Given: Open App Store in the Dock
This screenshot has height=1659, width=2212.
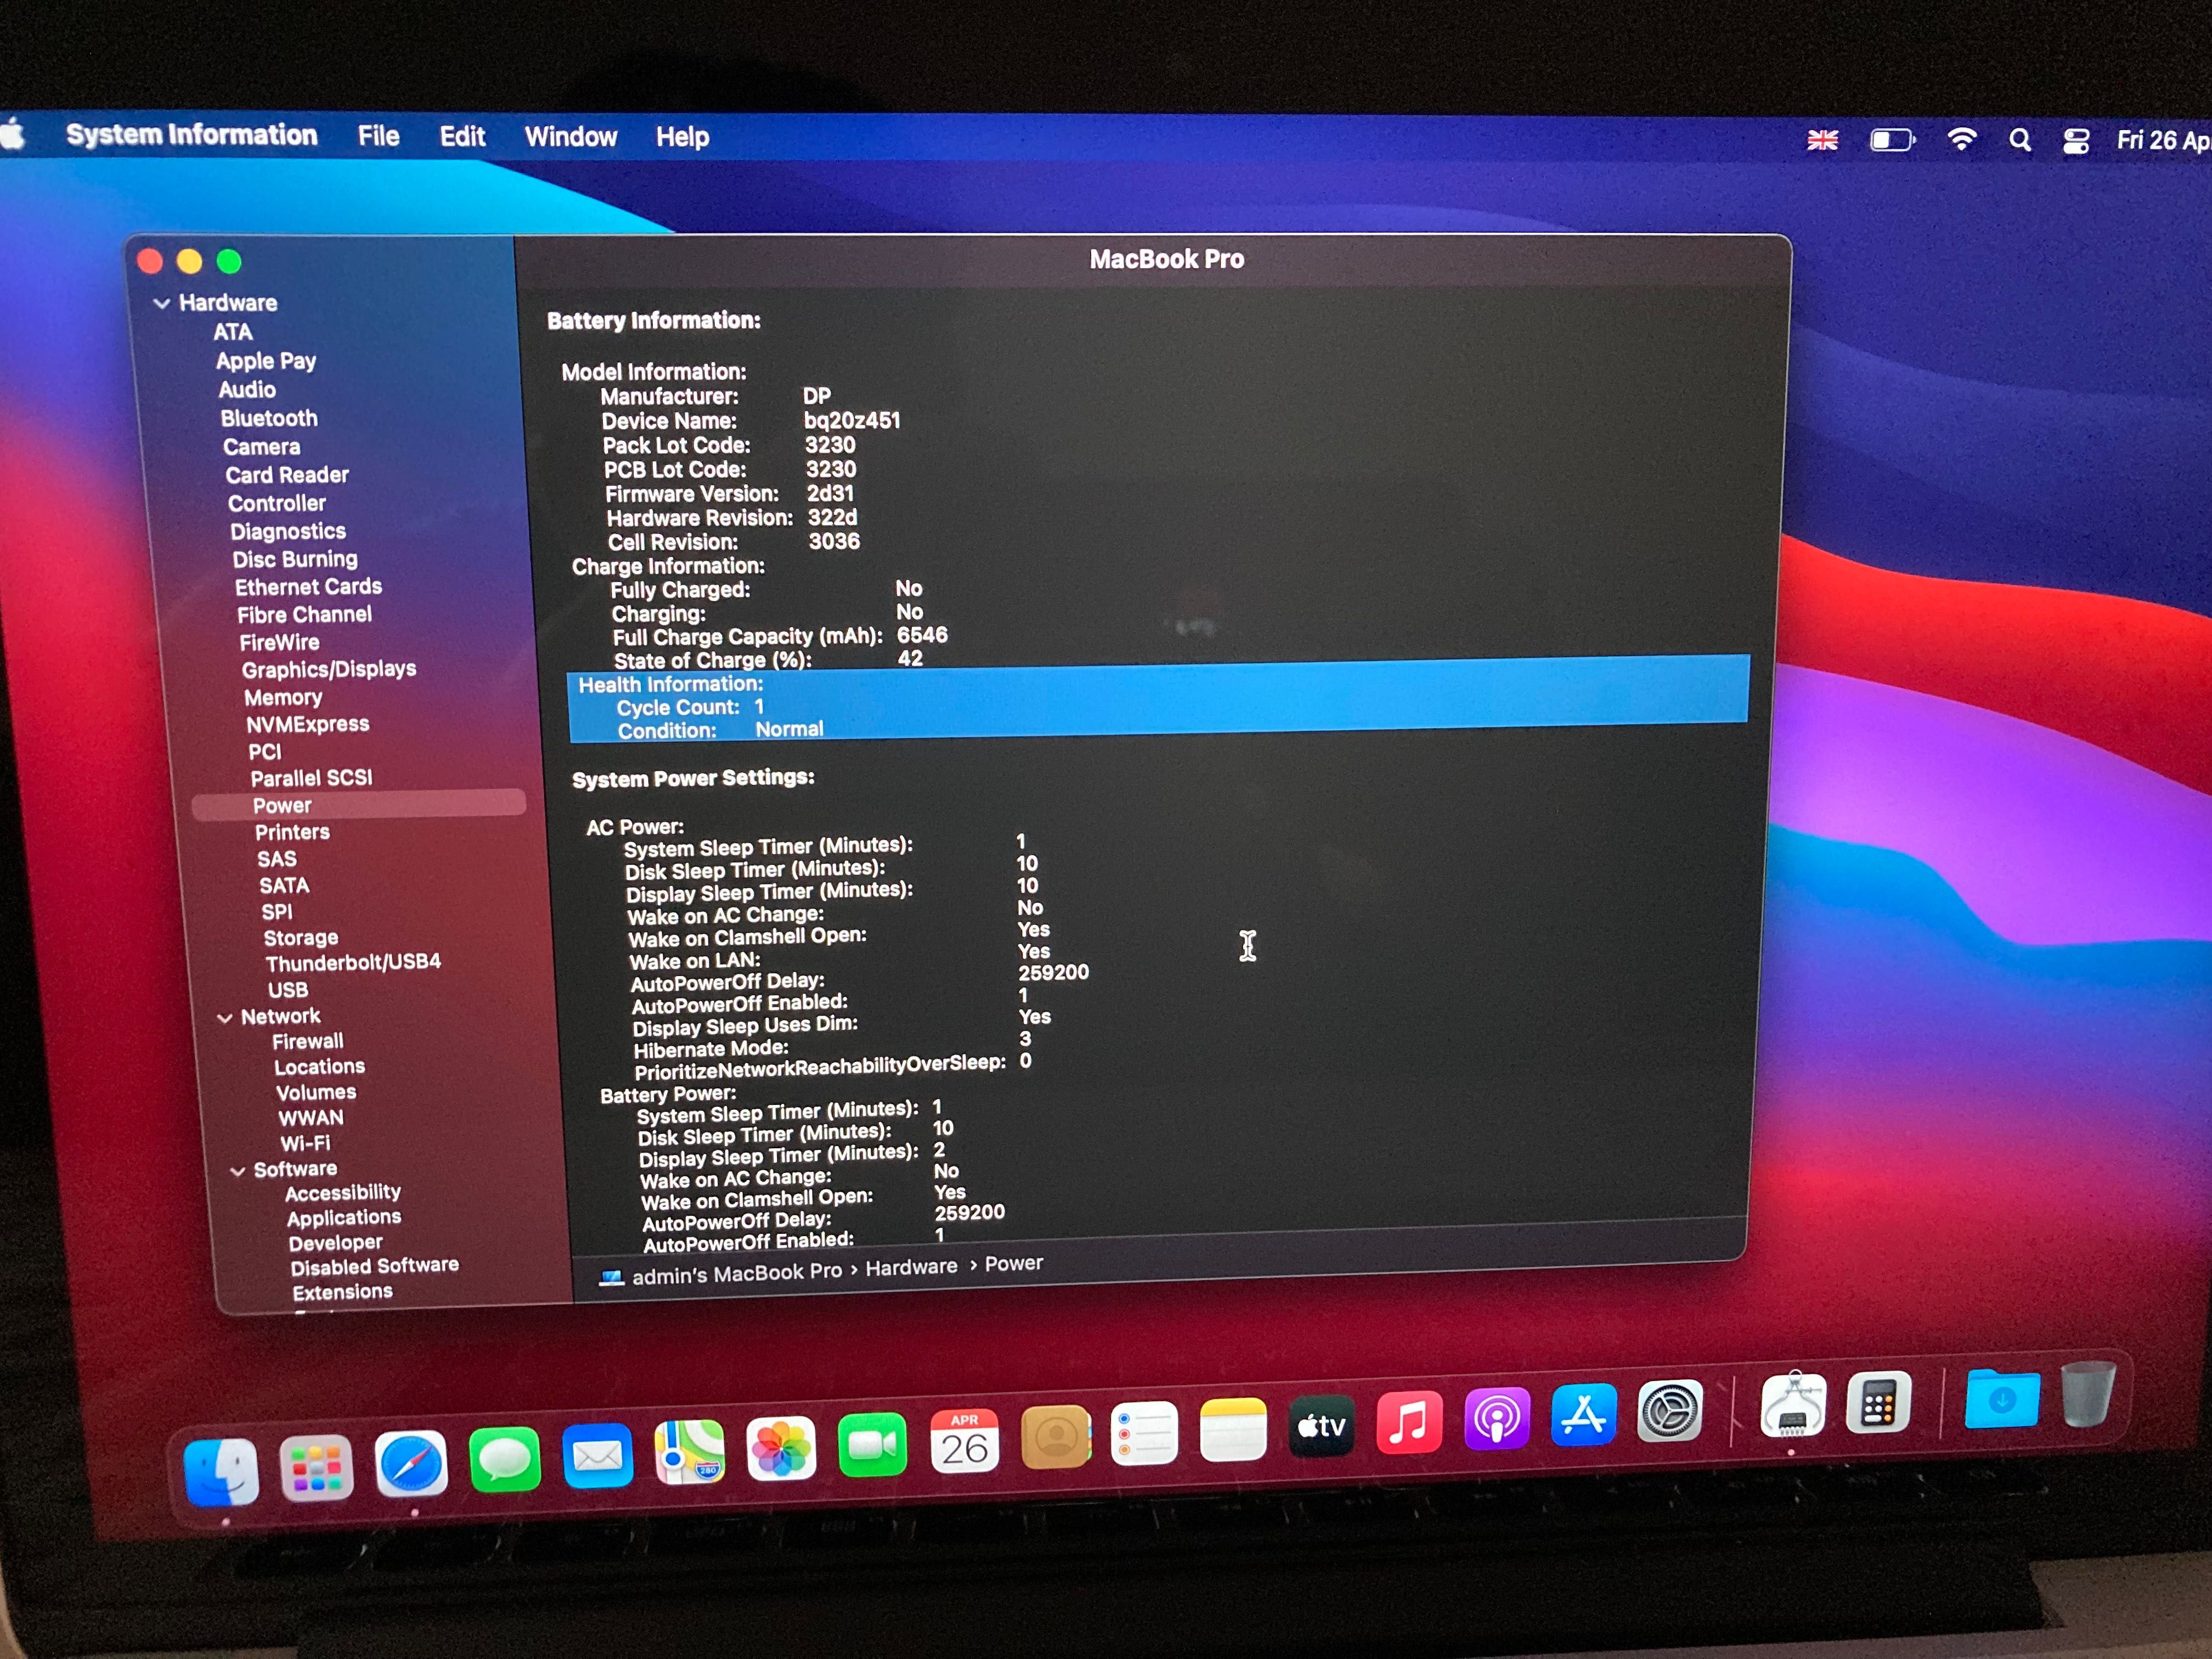Looking at the screenshot, I should coord(1584,1414).
